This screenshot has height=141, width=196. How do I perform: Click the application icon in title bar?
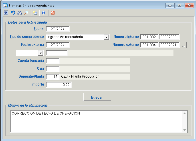click(x=5, y=5)
